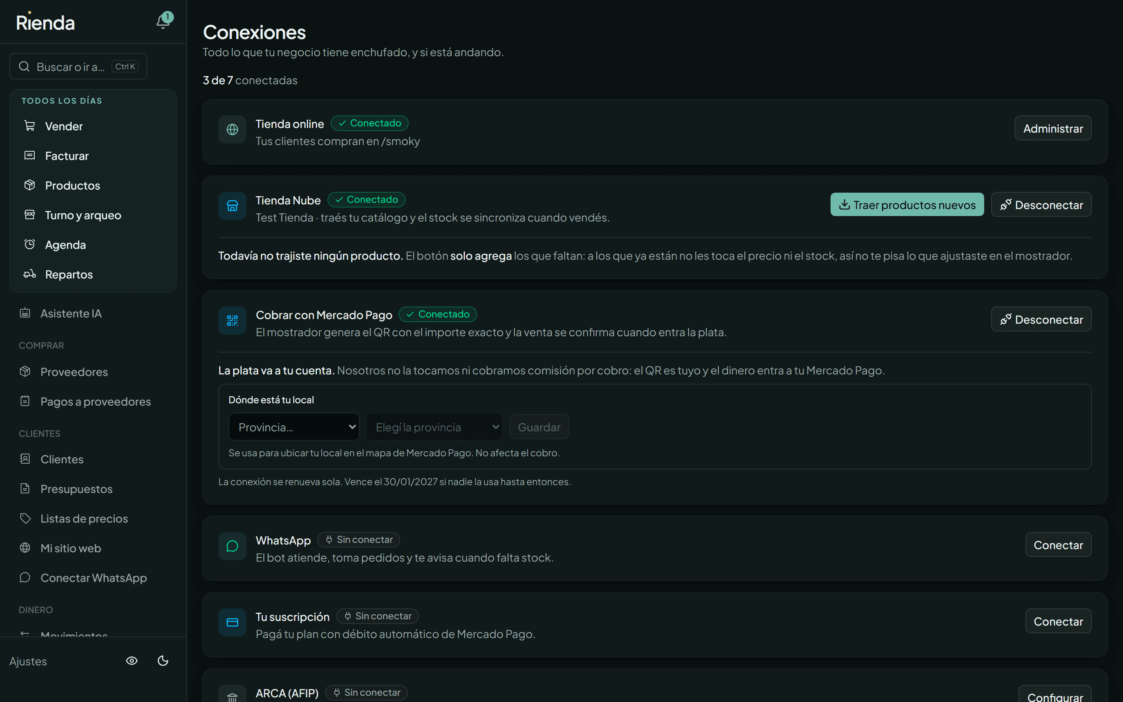Image resolution: width=1123 pixels, height=702 pixels.
Task: Click WhatsApp Sin conectar badge
Action: pos(359,539)
